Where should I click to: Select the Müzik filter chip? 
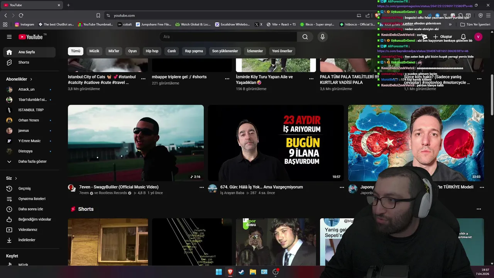click(94, 51)
